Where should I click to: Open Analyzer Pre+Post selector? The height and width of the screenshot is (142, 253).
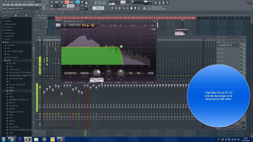coord(135,83)
